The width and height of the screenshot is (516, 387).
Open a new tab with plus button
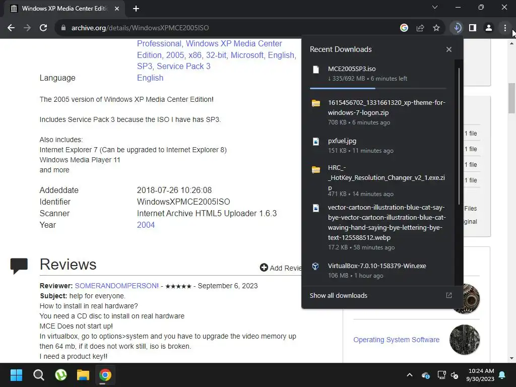click(136, 9)
